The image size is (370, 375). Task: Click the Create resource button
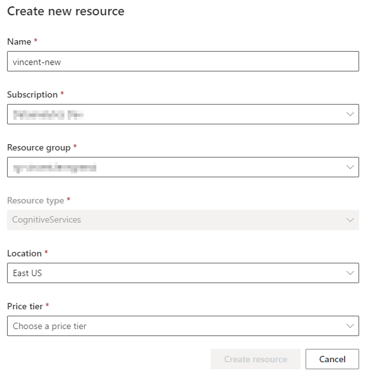coord(255,359)
